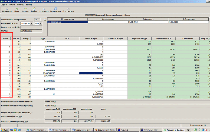Open the Печать menu
This screenshot has width=210, height=132.
tap(12, 5)
